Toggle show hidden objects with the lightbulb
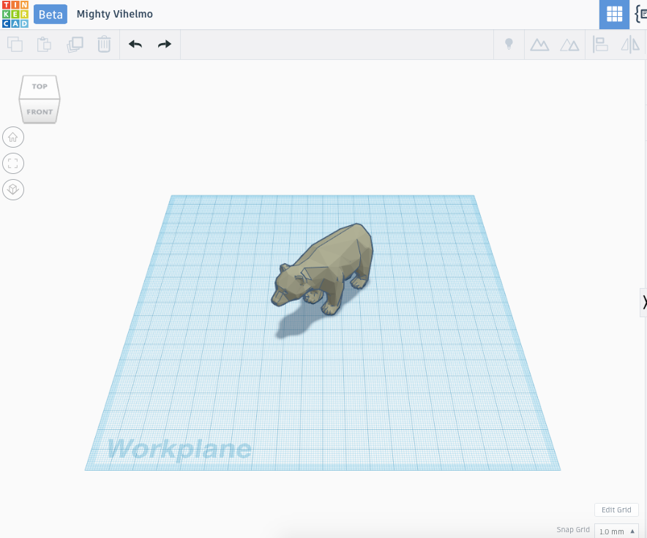 [509, 44]
